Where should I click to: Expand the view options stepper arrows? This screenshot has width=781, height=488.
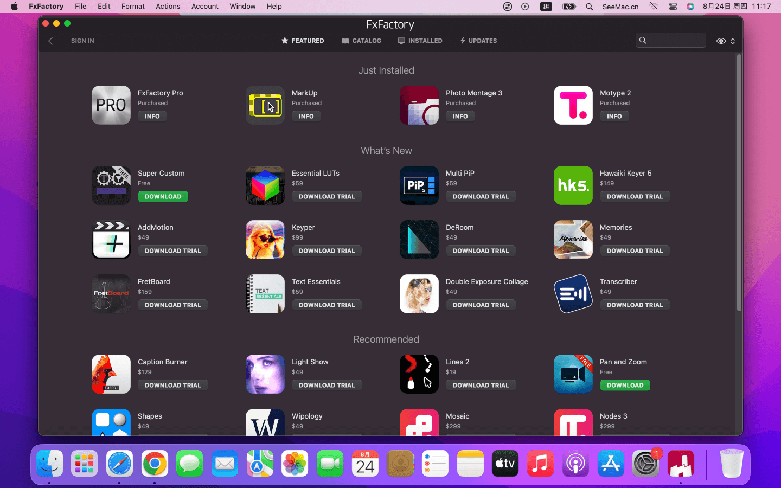click(733, 41)
